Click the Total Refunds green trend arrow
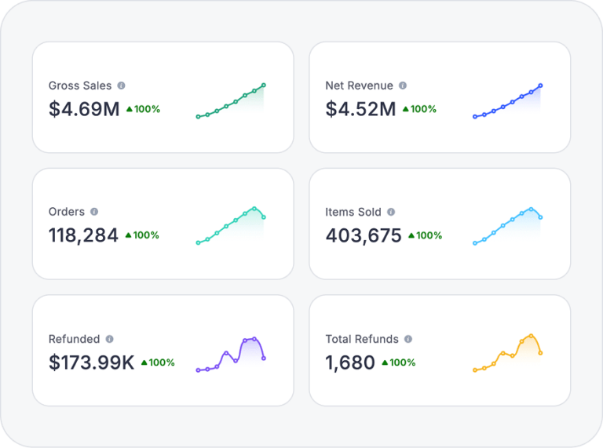Image resolution: width=603 pixels, height=448 pixels. (384, 362)
